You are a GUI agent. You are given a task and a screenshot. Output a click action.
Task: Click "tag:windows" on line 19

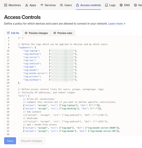click(x=31, y=80)
